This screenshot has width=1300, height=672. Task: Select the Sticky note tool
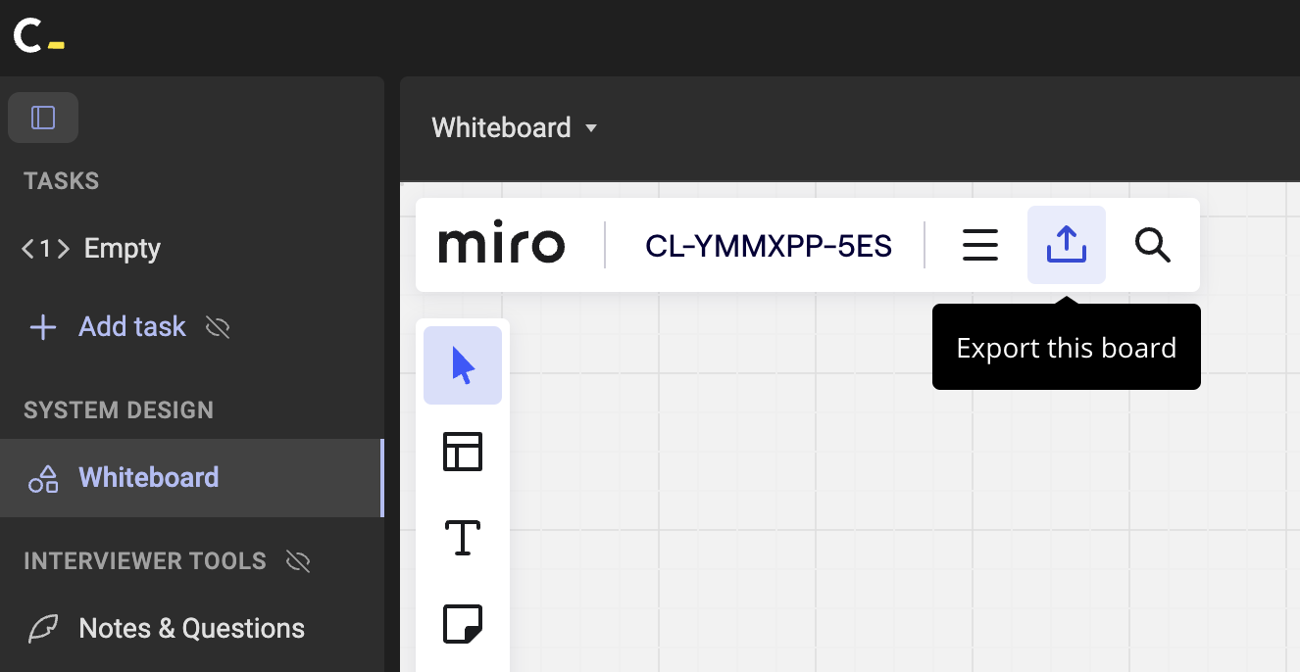coord(463,624)
